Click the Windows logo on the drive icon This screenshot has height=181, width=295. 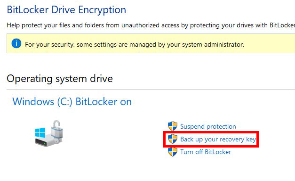(40, 132)
